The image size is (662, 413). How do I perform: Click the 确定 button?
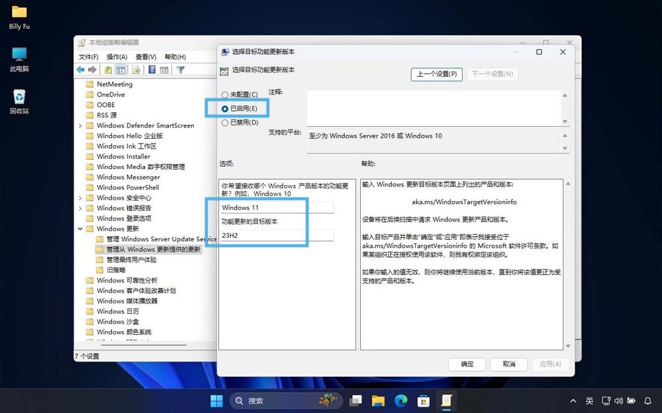[467, 364]
